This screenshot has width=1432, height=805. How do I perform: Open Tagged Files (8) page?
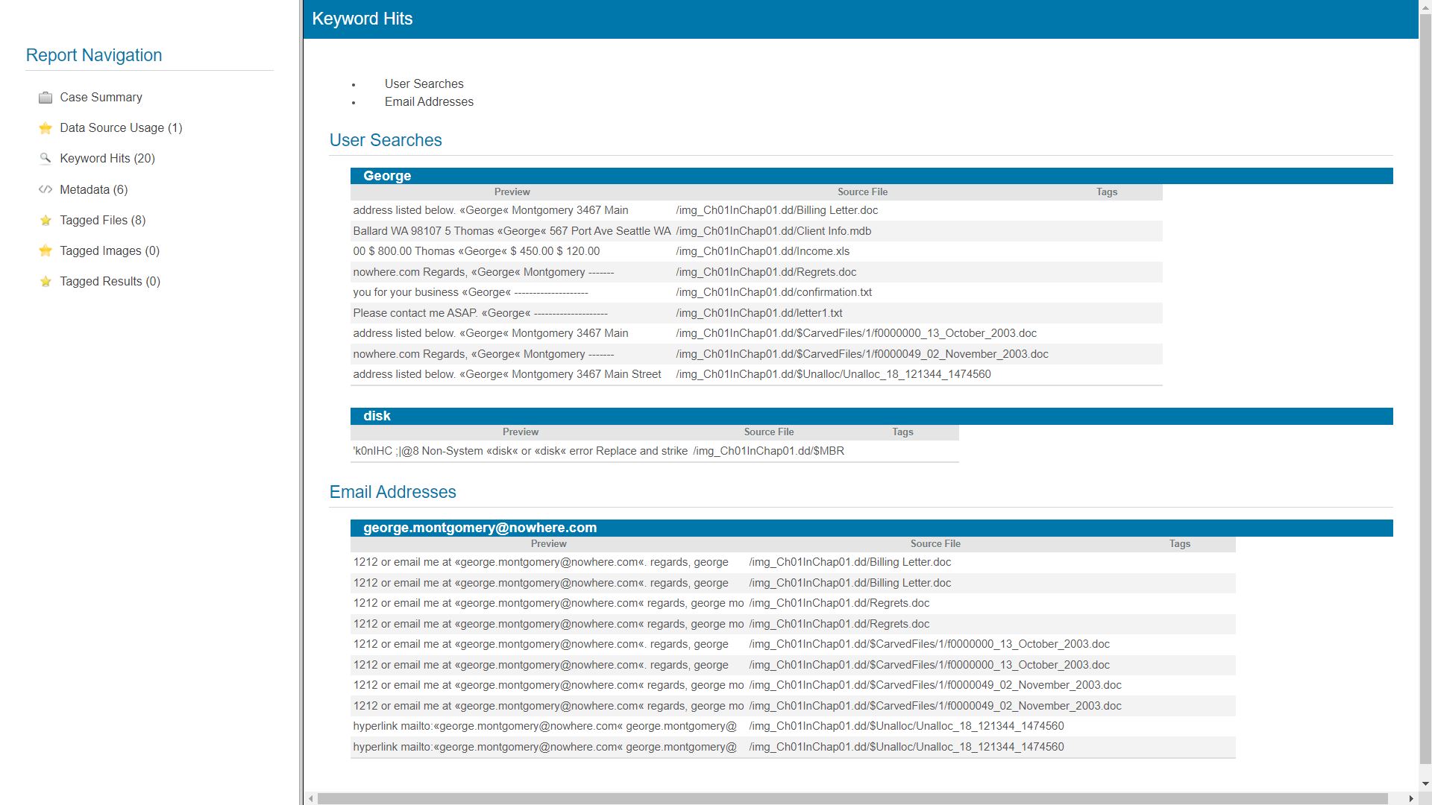click(102, 221)
